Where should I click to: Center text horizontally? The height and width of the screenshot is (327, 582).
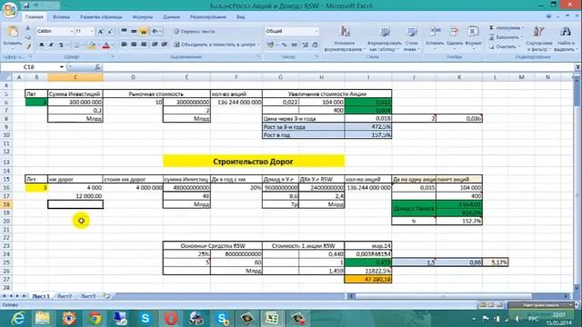(134, 45)
